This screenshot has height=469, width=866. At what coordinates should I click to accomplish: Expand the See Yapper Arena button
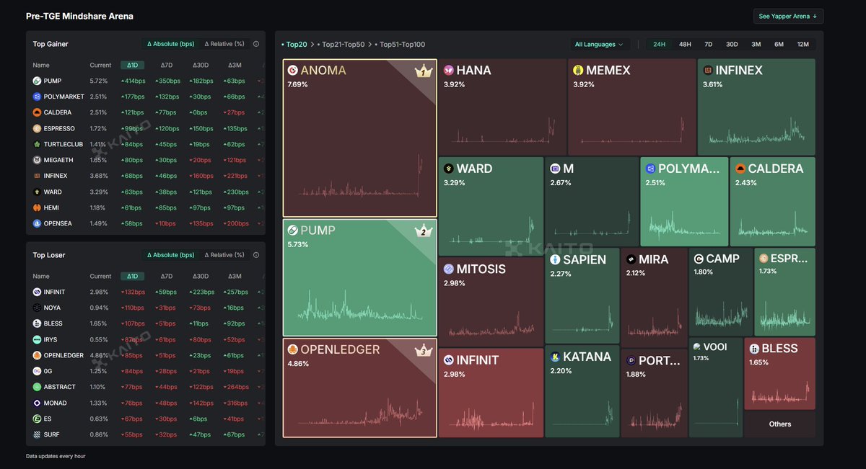(x=788, y=16)
